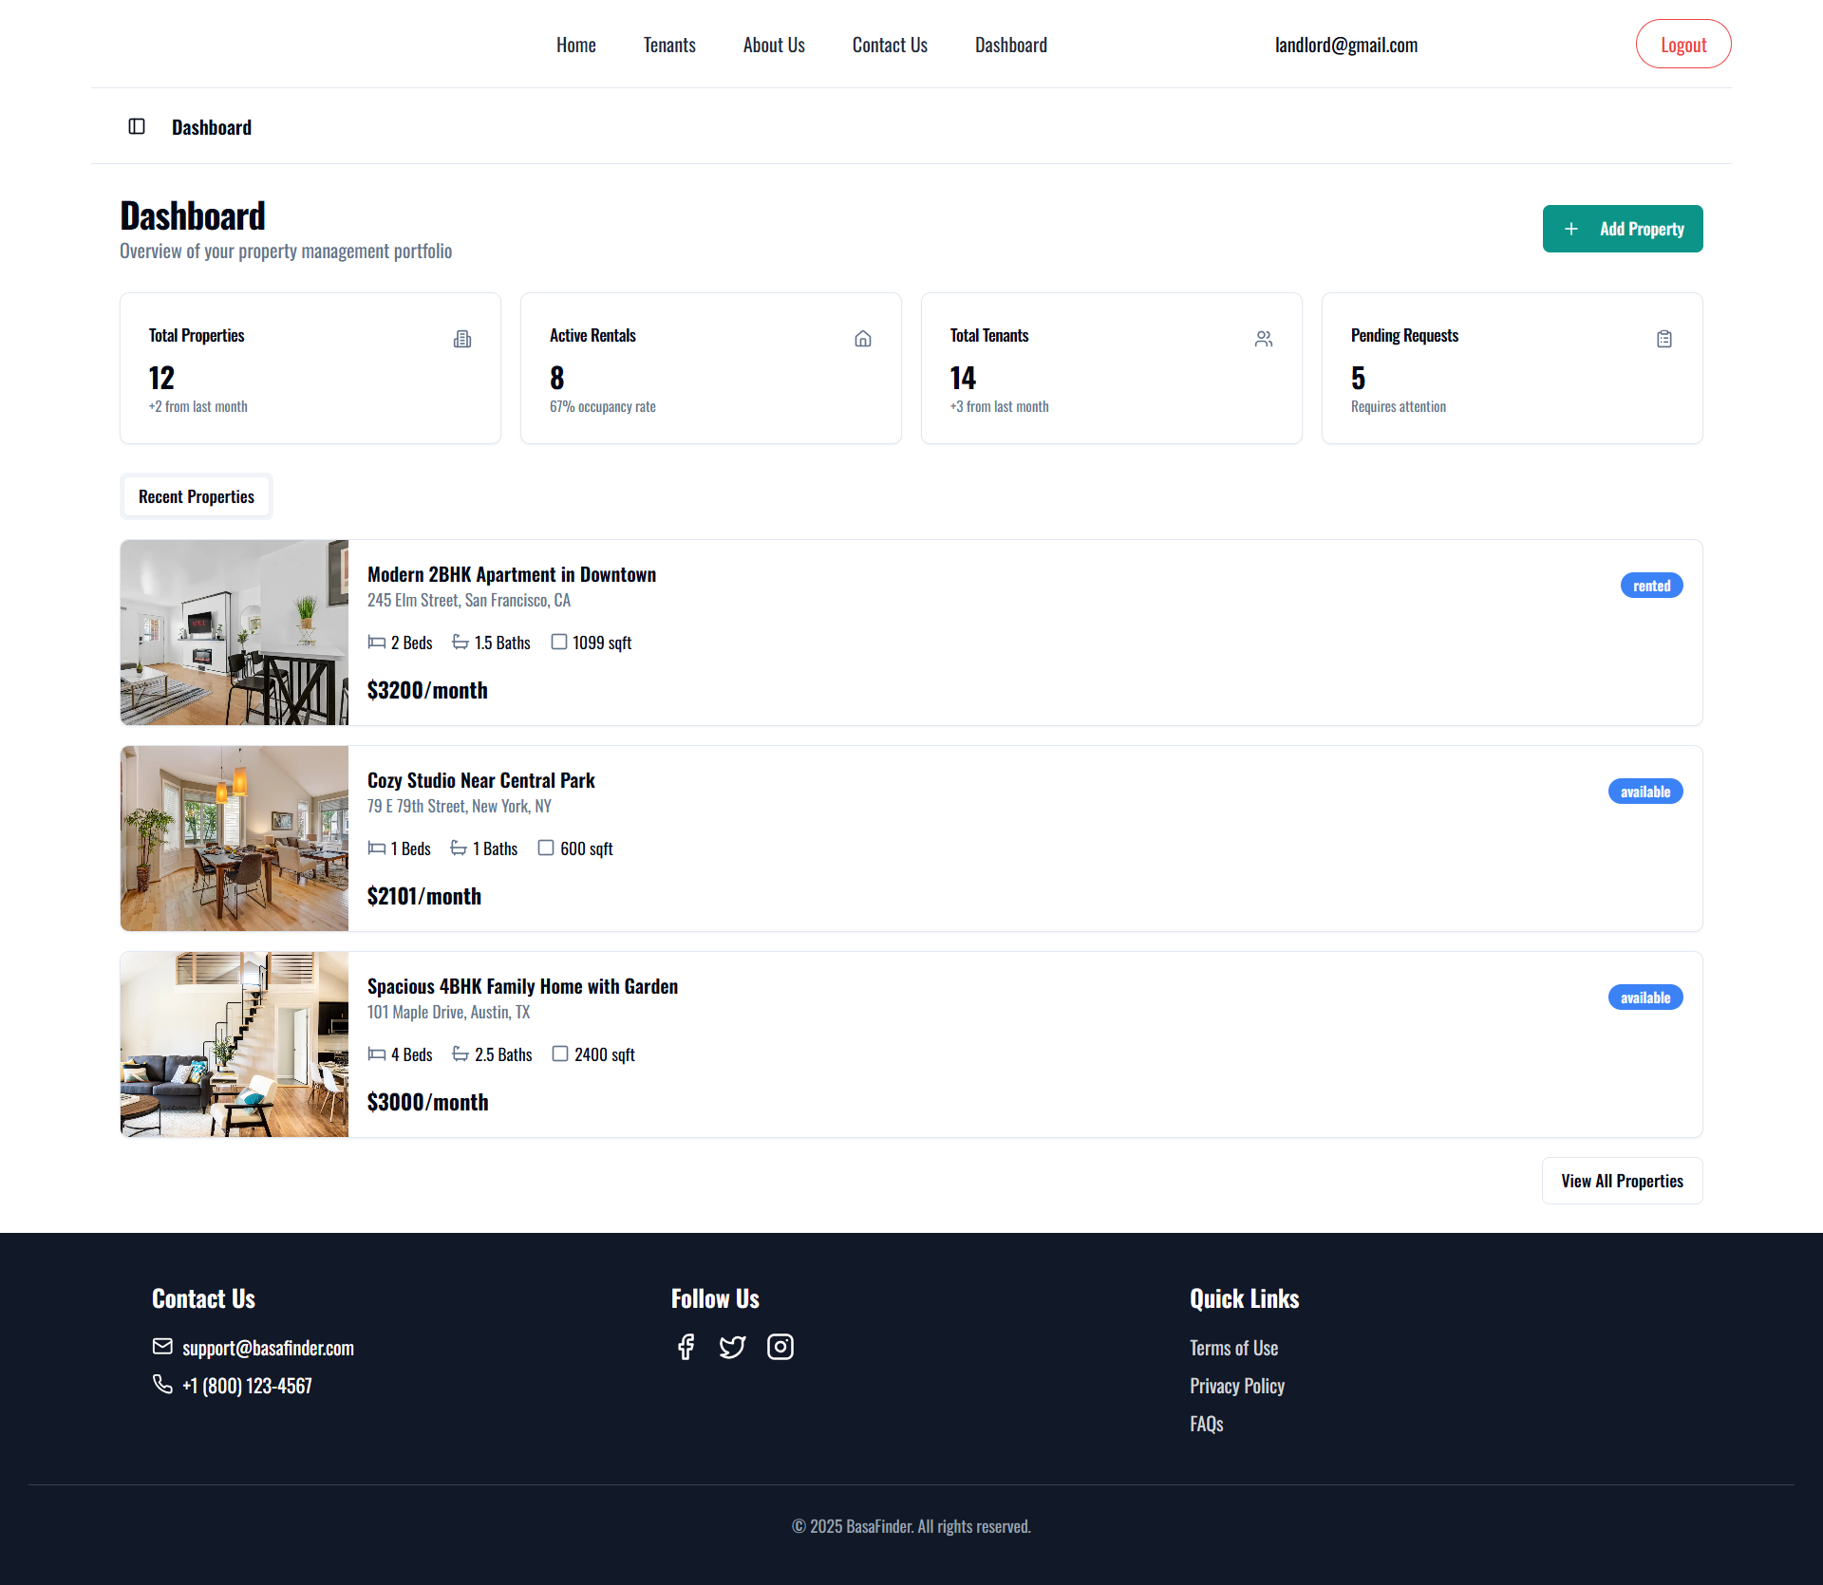
Task: Open the Tenants menu item
Action: (669, 45)
